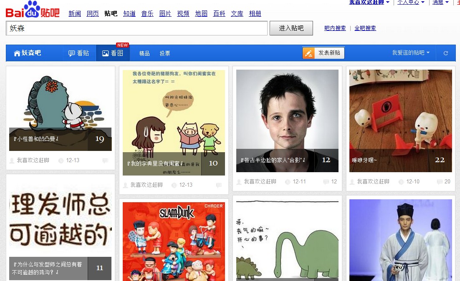This screenshot has width=460, height=281.
Task: Click caption 『我的字典里没有闺蜜』
Action: click(x=155, y=163)
